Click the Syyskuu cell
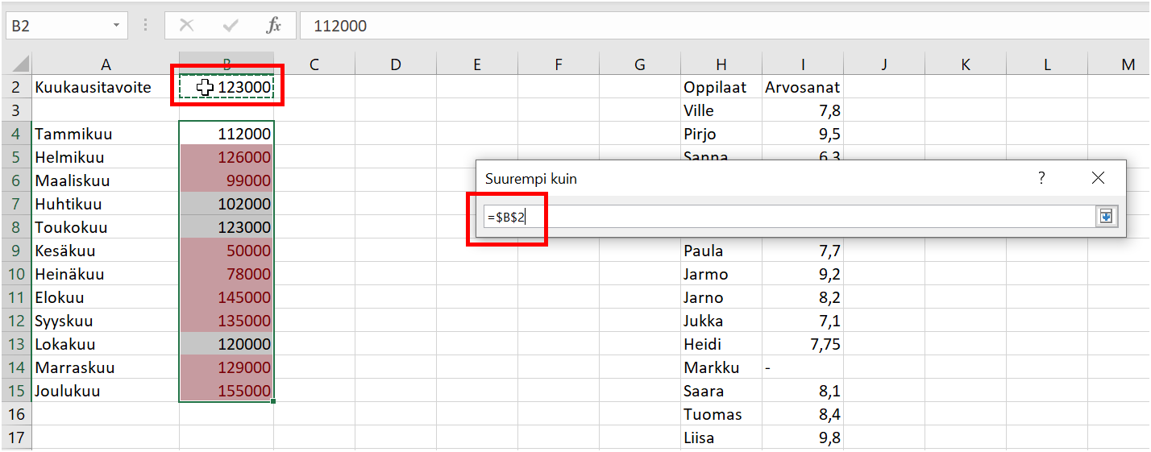Screen dimensions: 1151x452 click(x=106, y=321)
